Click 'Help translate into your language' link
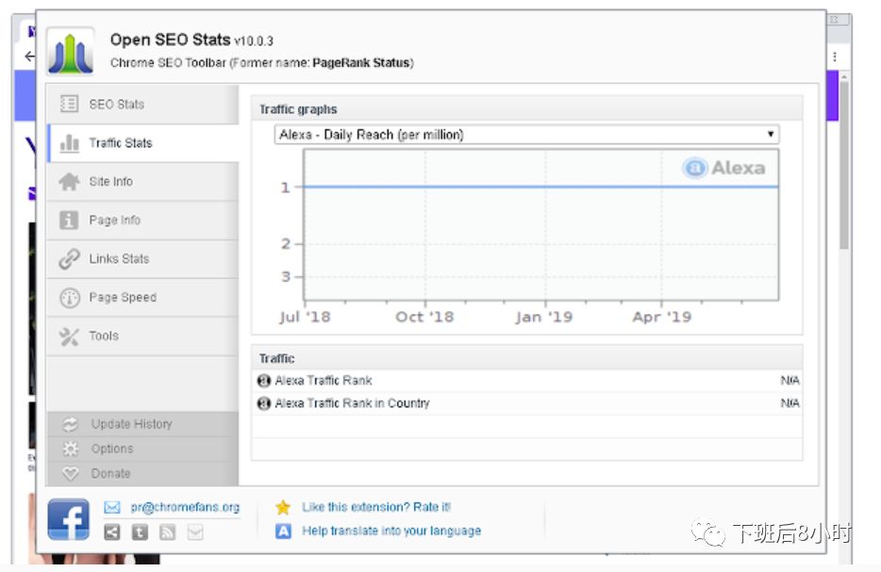Viewport: 881px width, 572px height. (x=391, y=531)
